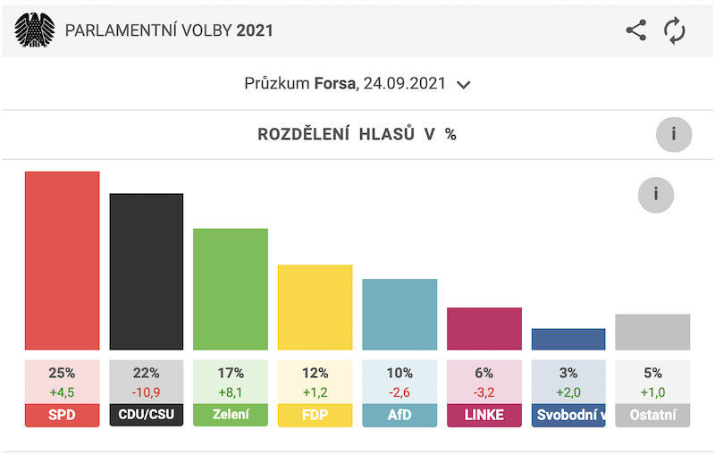This screenshot has width=715, height=455.
Task: Click the black CDU/CSU bar
Action: (x=146, y=271)
